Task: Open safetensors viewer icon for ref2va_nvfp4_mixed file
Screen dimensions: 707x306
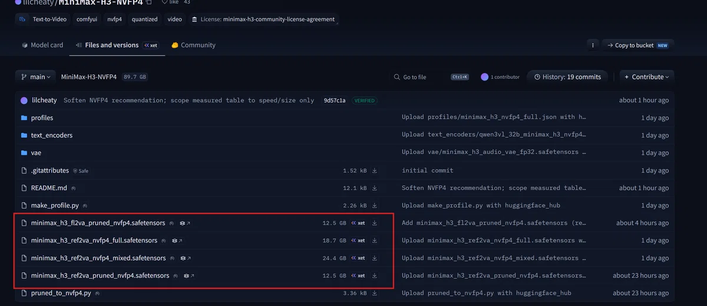Action: click(185, 258)
